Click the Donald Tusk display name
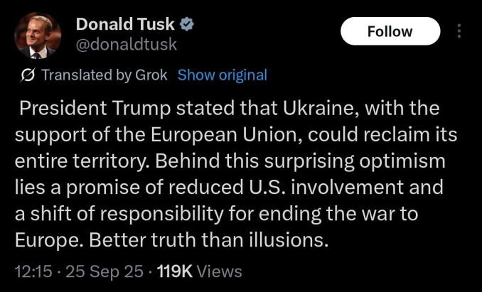Image resolution: width=482 pixels, height=292 pixels. point(126,24)
